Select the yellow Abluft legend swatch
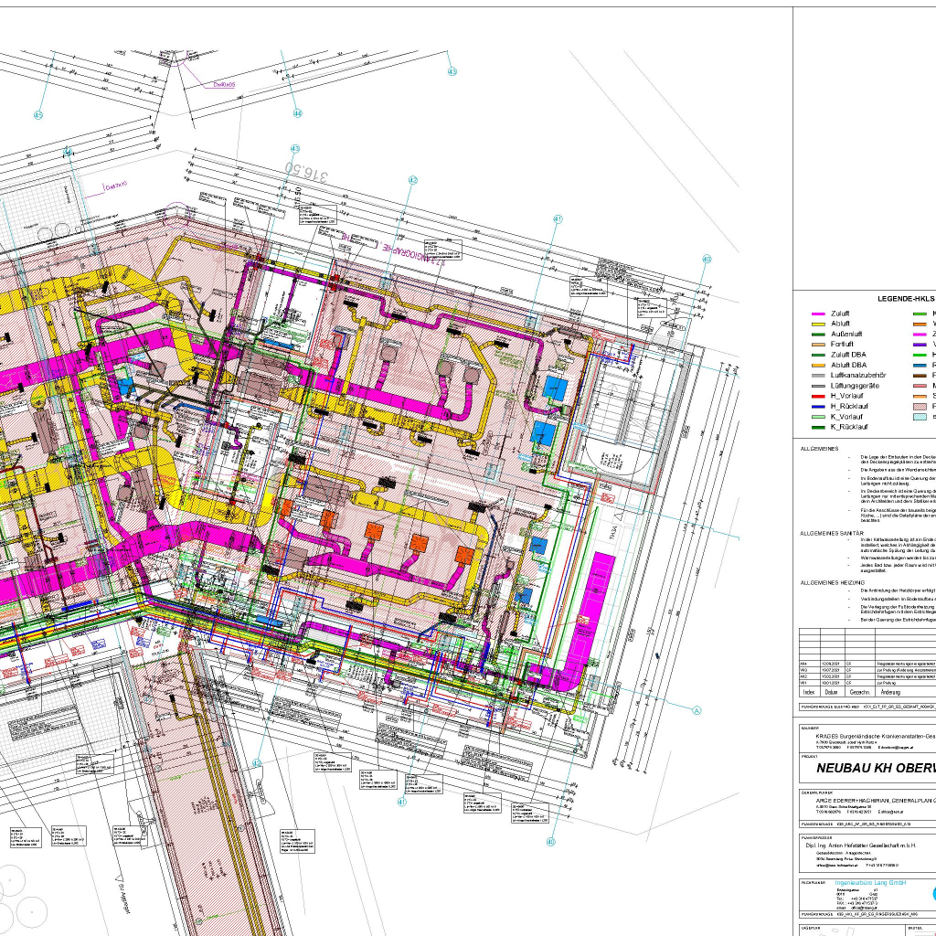 tap(819, 324)
